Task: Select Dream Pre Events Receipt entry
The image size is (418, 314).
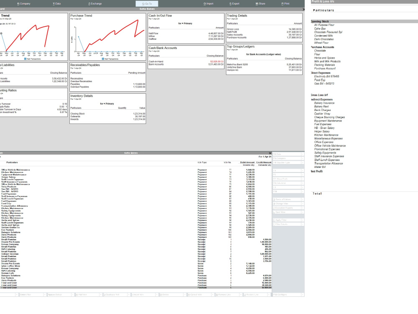Action: tap(136, 242)
